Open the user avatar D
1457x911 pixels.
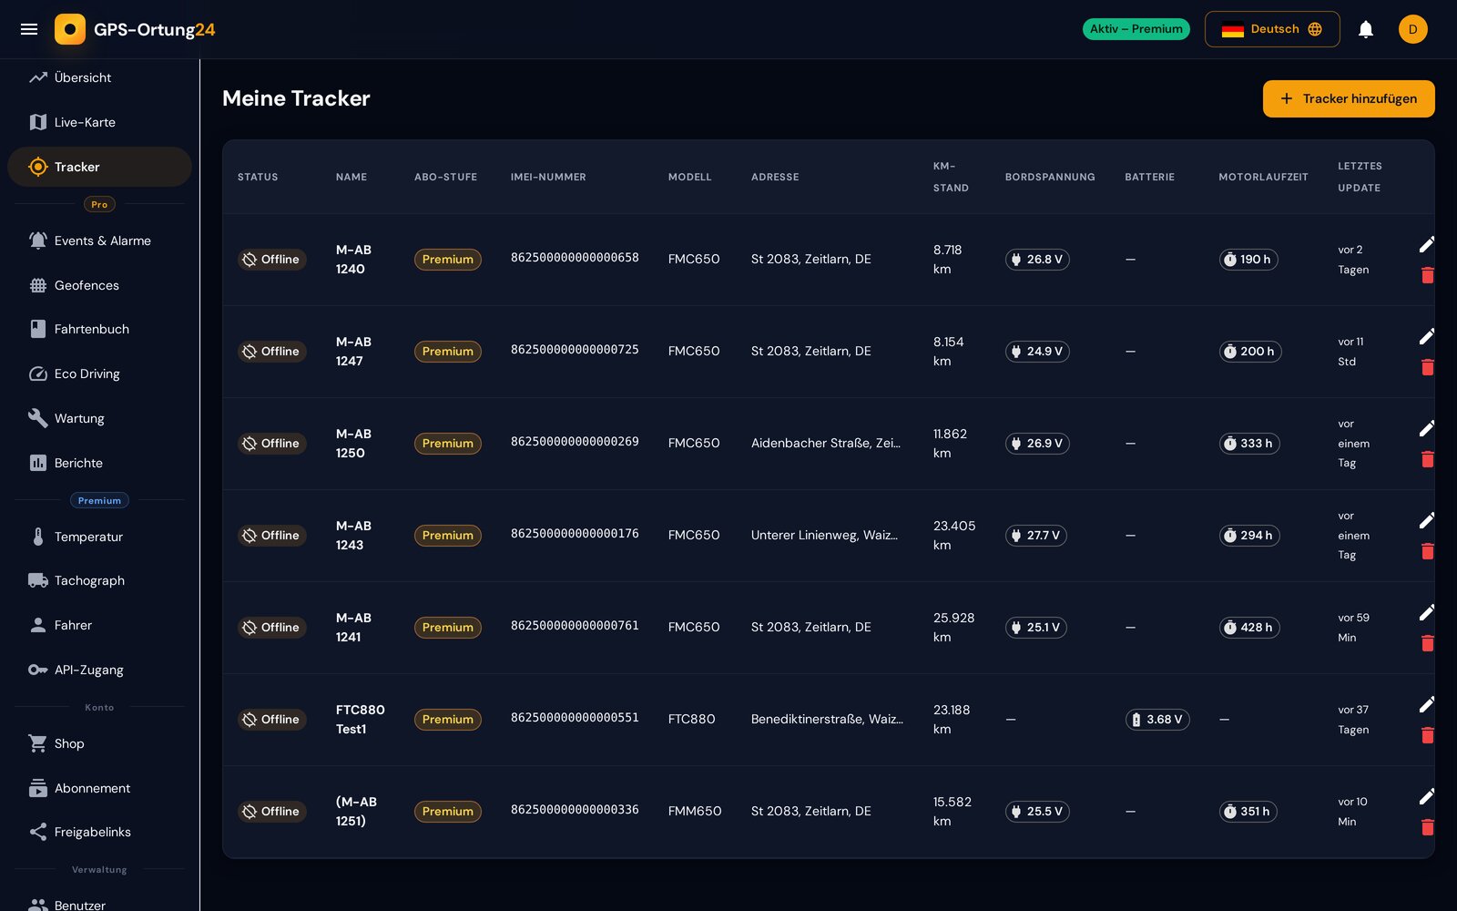pyautogui.click(x=1412, y=29)
